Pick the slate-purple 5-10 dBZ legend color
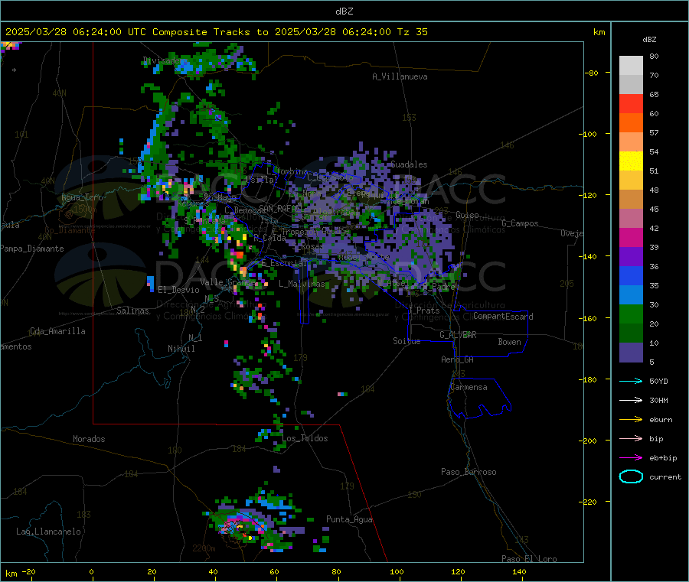The height and width of the screenshot is (582, 689). coord(631,353)
